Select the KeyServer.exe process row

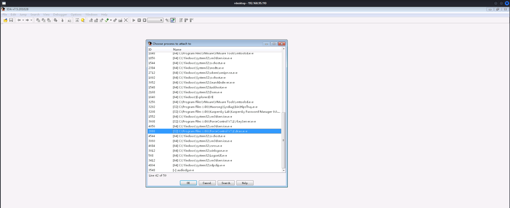pyautogui.click(x=214, y=121)
